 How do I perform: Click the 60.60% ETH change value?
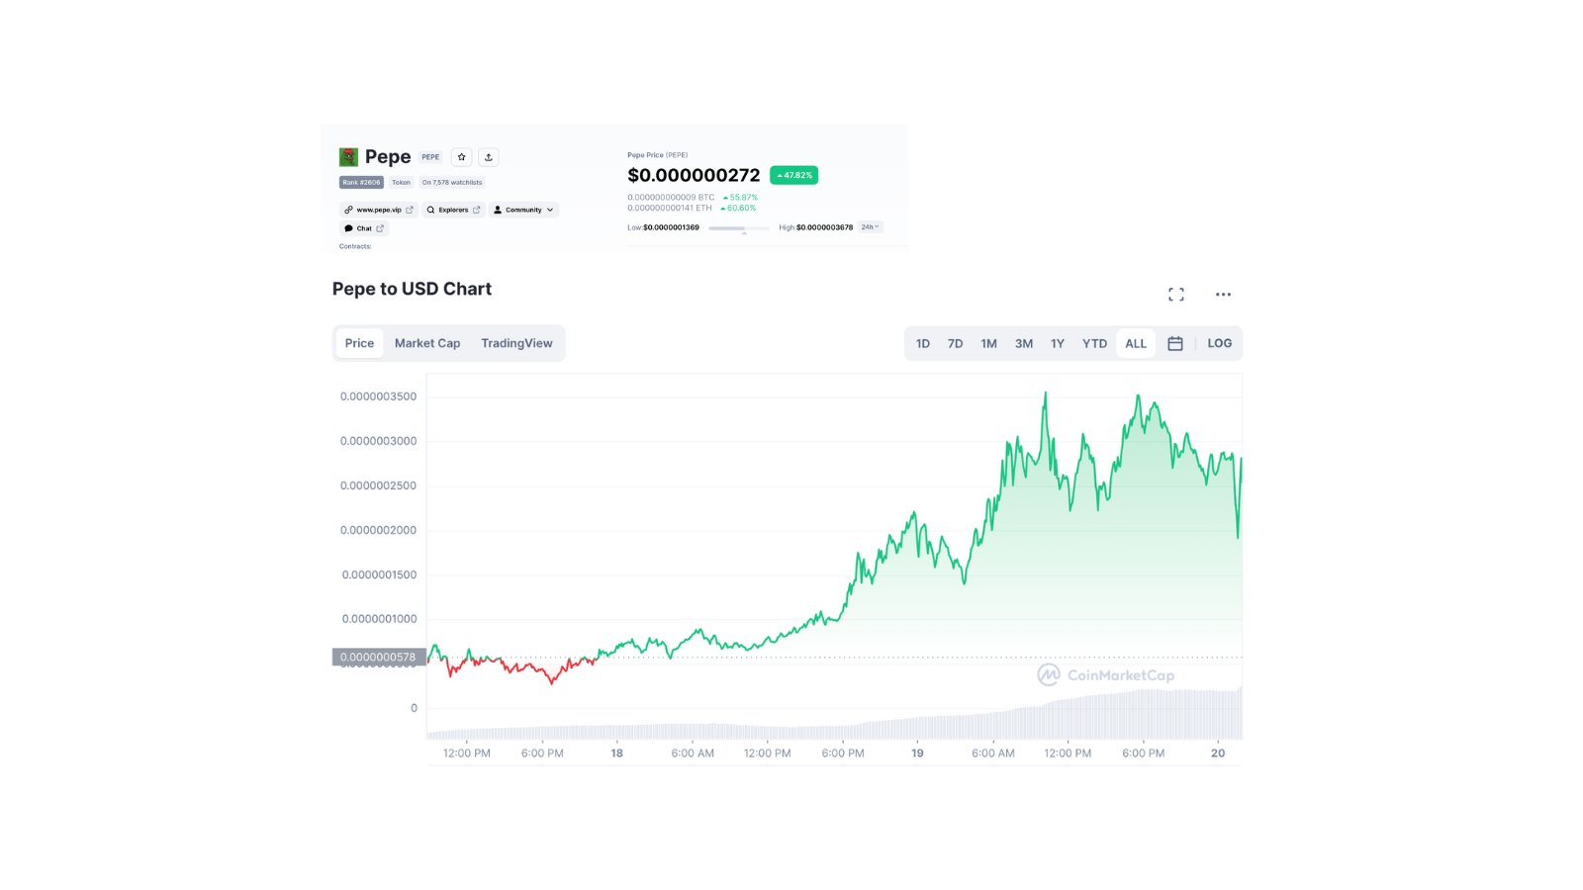coord(738,208)
